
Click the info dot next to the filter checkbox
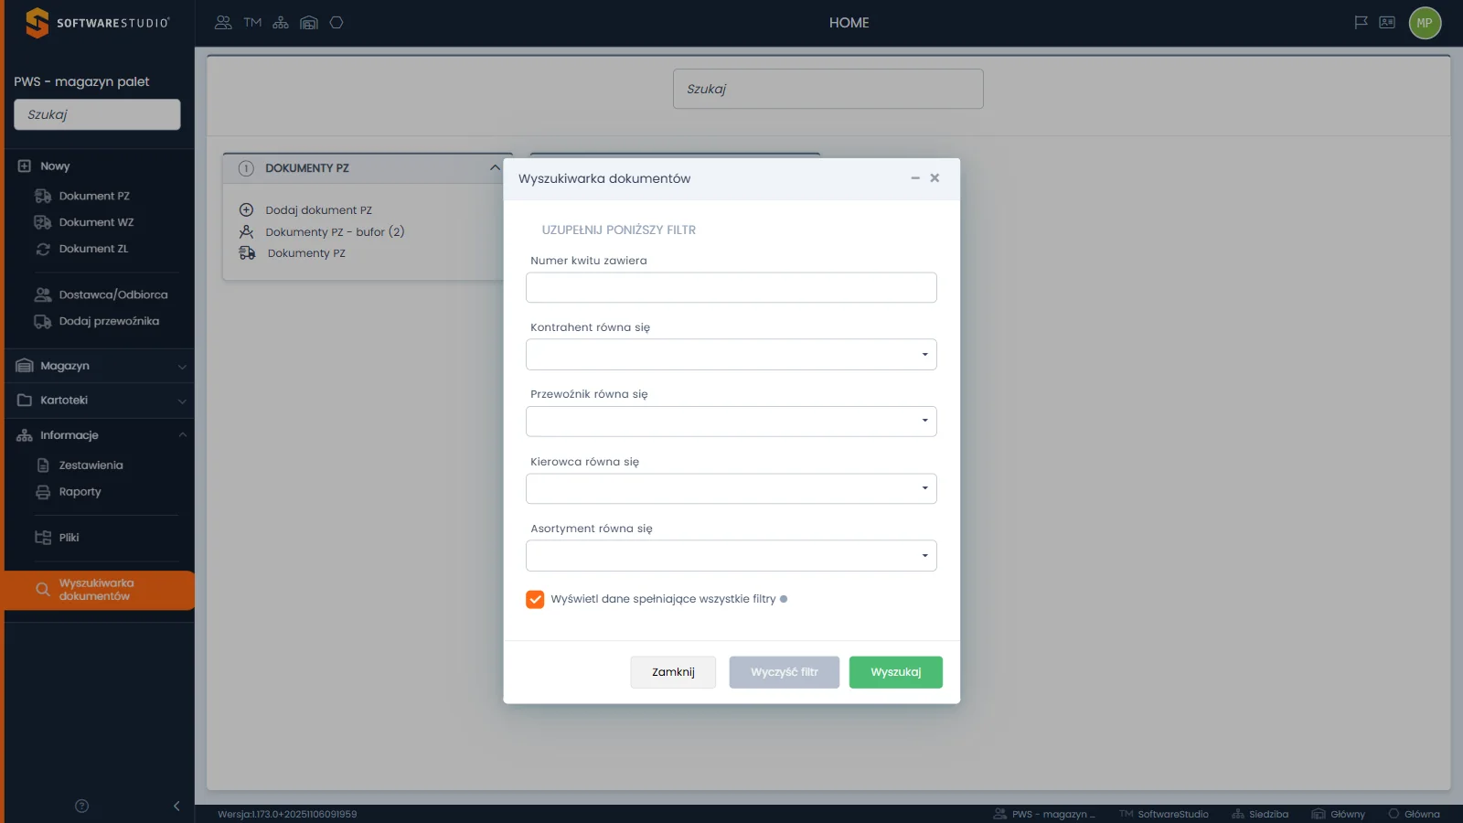[784, 599]
